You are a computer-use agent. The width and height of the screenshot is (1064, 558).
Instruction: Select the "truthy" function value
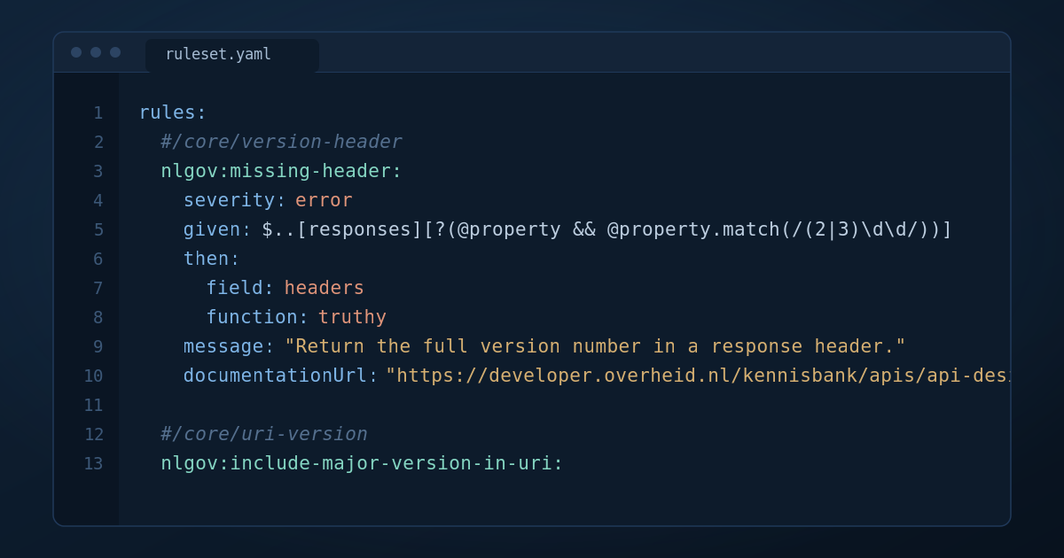click(x=352, y=317)
